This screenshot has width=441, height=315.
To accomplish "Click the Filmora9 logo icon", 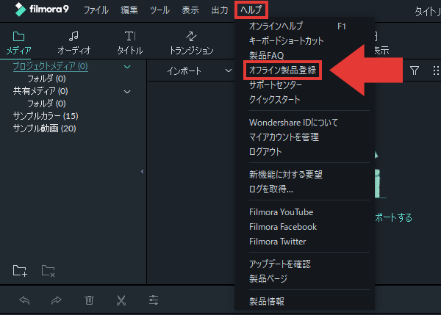I will pyautogui.click(x=21, y=10).
